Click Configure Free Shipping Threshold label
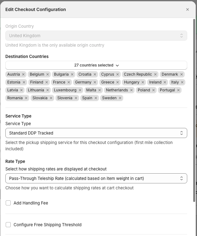This screenshot has width=197, height=236. (x=48, y=225)
